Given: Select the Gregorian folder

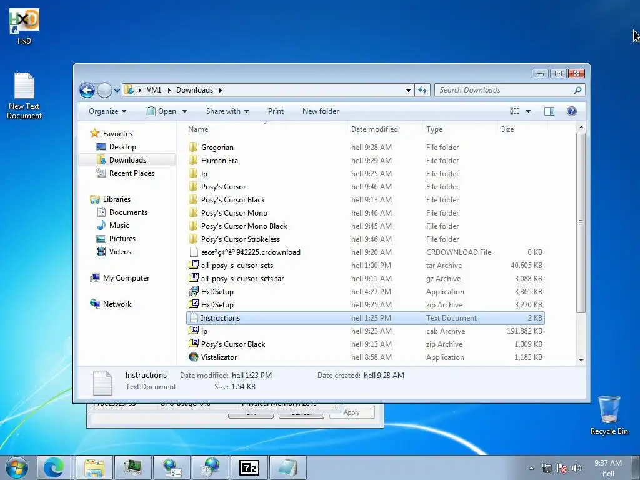Looking at the screenshot, I should click(365, 147).
